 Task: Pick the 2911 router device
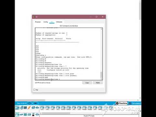(x=58, y=108)
